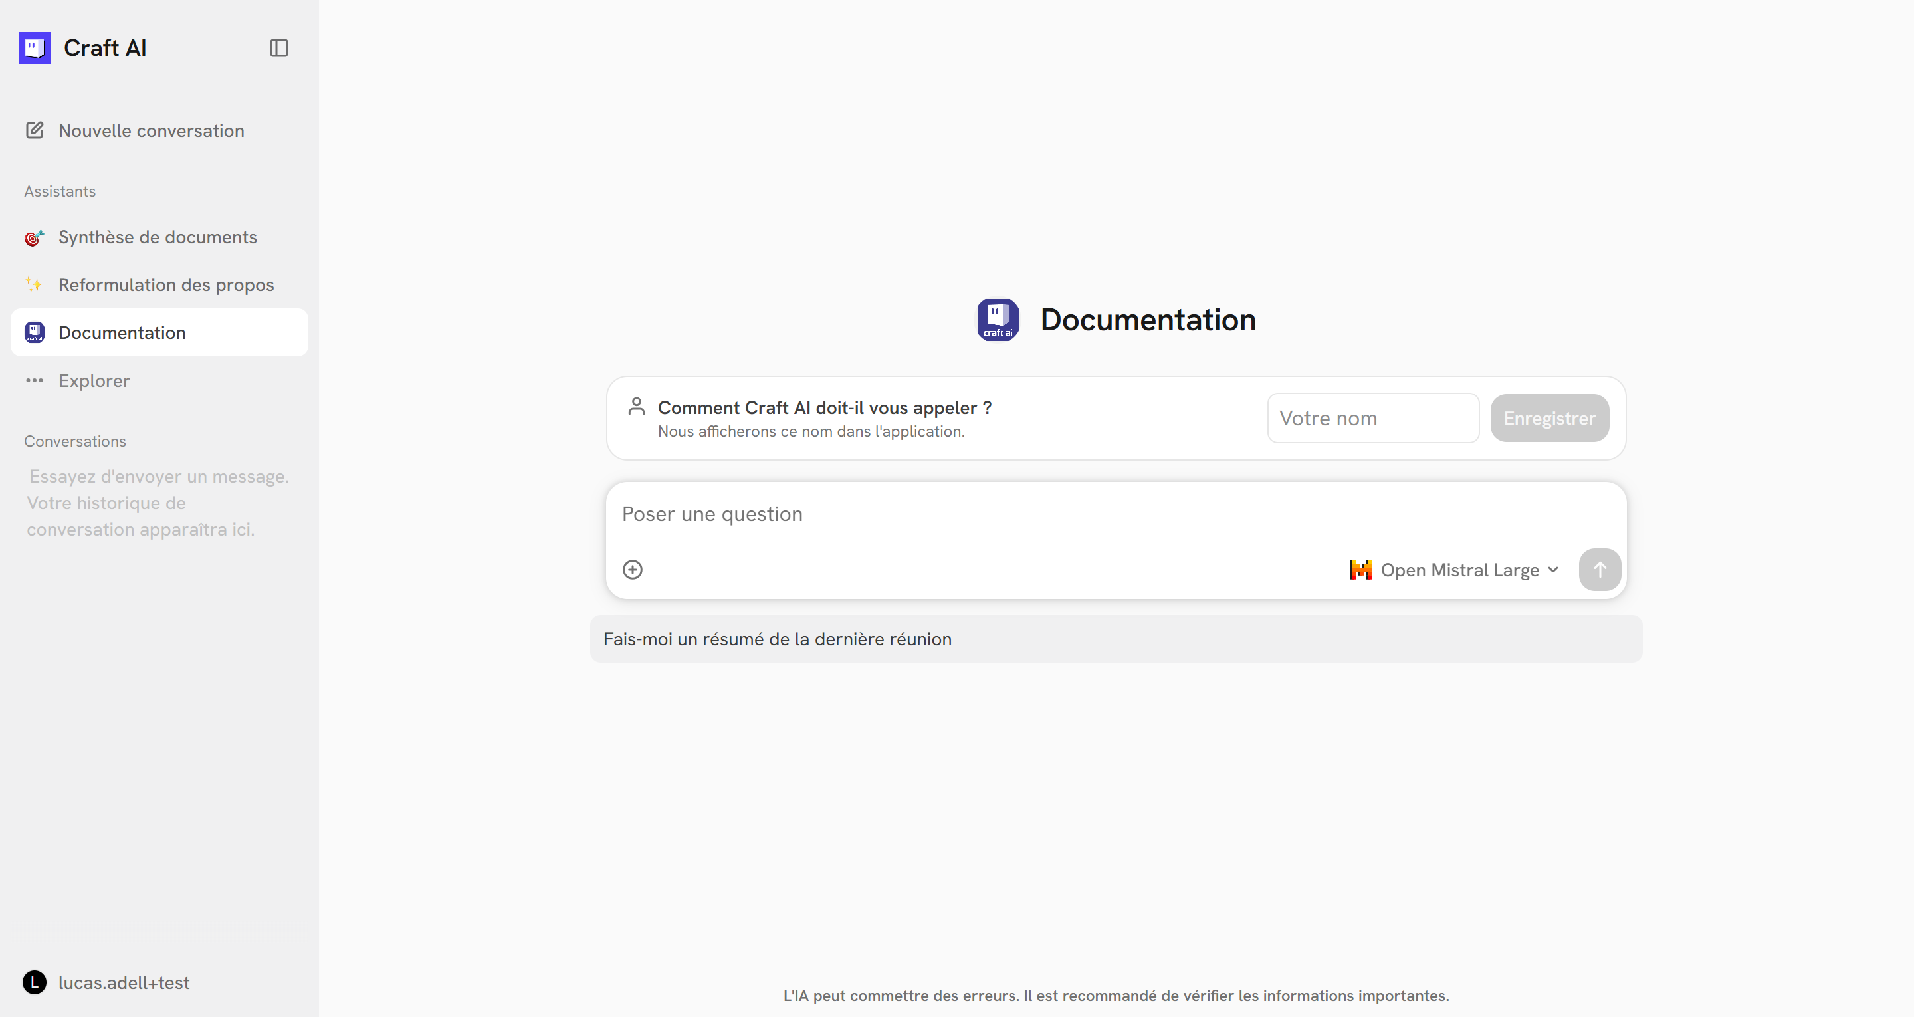Click the Explorer three-dots icon

click(x=34, y=380)
